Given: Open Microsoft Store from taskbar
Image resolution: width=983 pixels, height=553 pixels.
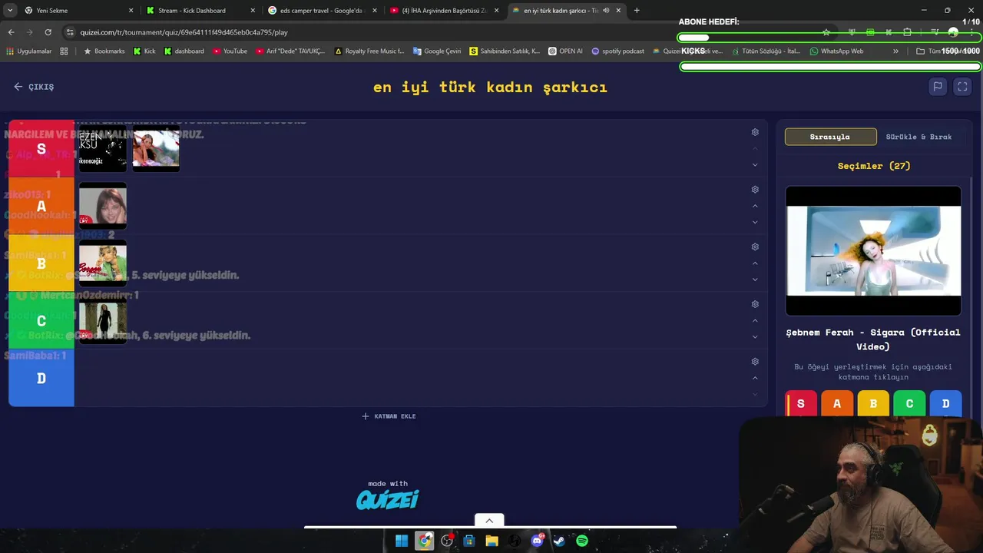Looking at the screenshot, I should point(469,541).
